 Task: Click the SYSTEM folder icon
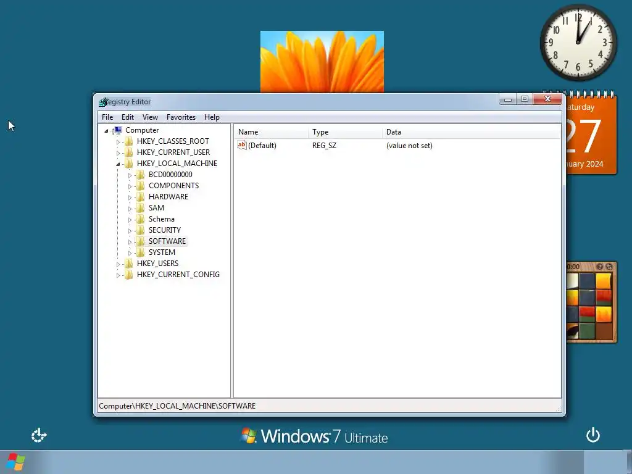click(x=140, y=252)
